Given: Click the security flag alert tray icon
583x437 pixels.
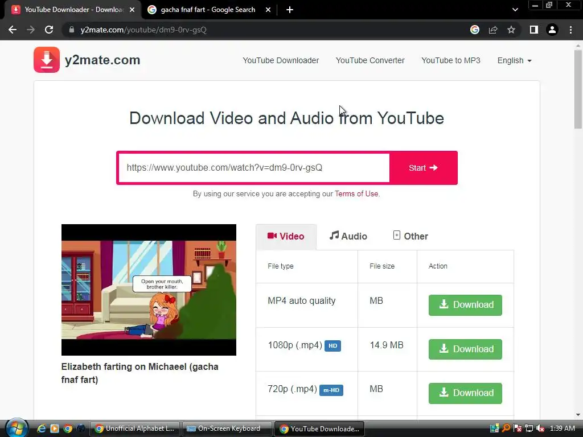Looking at the screenshot, I should [x=517, y=428].
